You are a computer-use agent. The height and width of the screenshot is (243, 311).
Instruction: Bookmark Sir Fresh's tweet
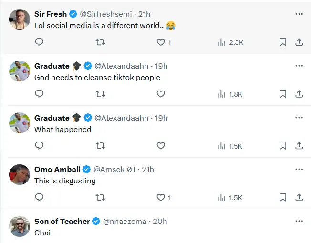coord(283,42)
